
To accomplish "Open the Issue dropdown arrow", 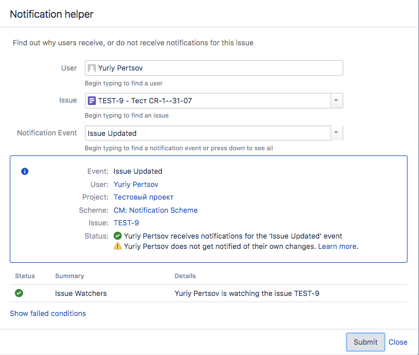I will pyautogui.click(x=336, y=100).
